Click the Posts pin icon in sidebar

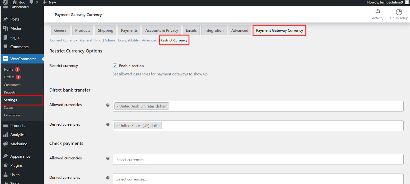point(6,19)
